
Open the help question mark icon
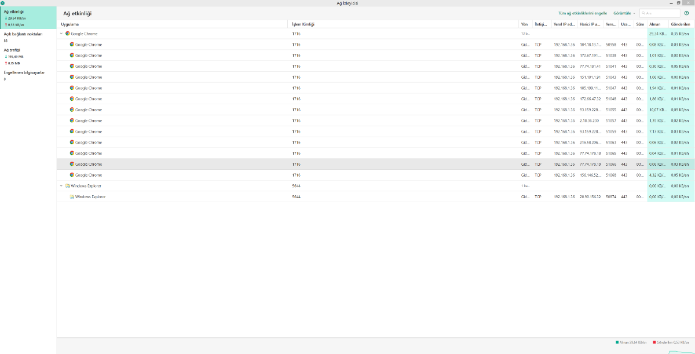click(686, 13)
